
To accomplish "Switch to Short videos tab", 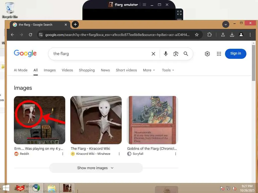I will tap(126, 70).
